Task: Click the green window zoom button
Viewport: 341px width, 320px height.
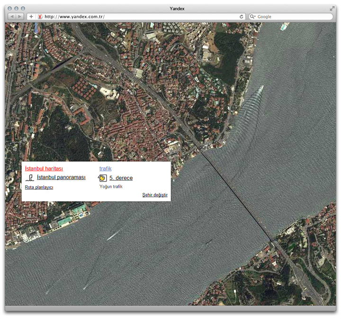Action: (23, 9)
